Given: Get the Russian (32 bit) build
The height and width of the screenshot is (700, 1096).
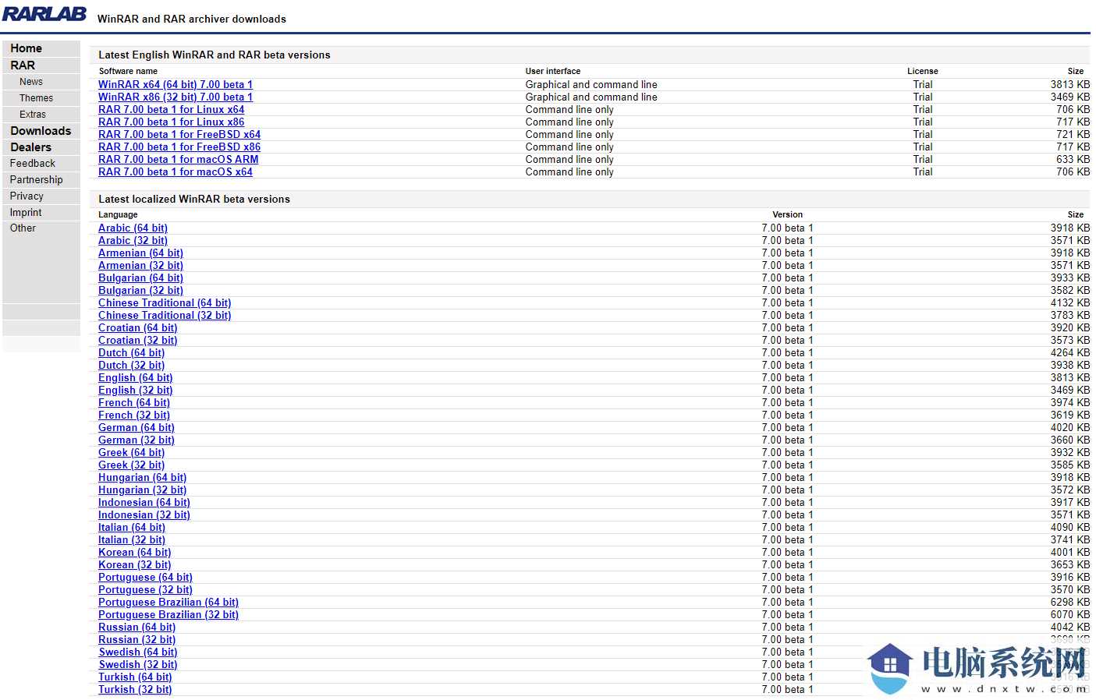Looking at the screenshot, I should point(137,640).
